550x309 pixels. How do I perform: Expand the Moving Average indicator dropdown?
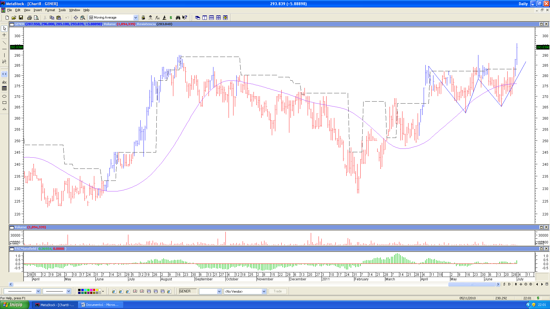(135, 18)
